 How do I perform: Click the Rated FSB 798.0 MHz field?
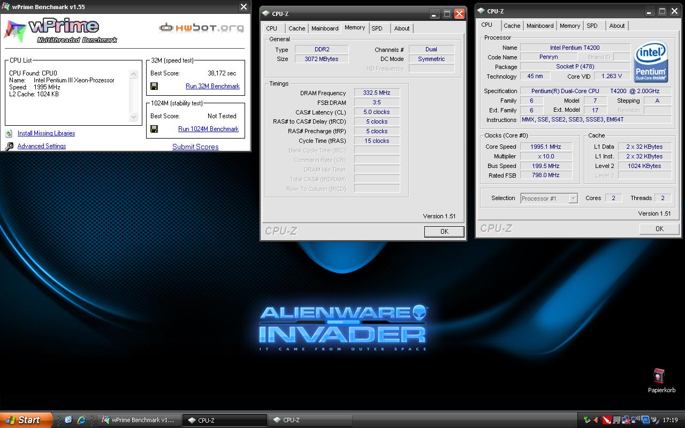(545, 175)
